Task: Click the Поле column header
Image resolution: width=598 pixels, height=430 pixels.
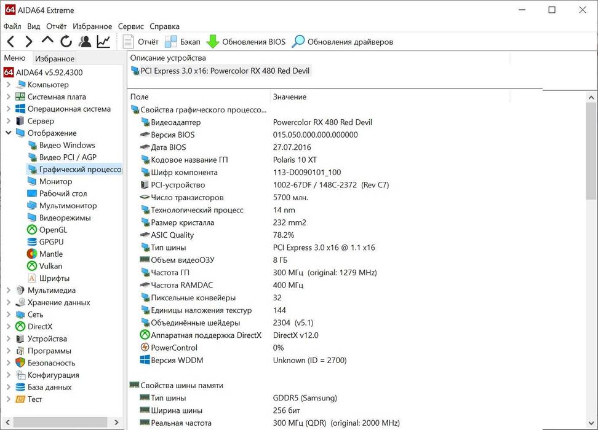Action: pos(199,96)
